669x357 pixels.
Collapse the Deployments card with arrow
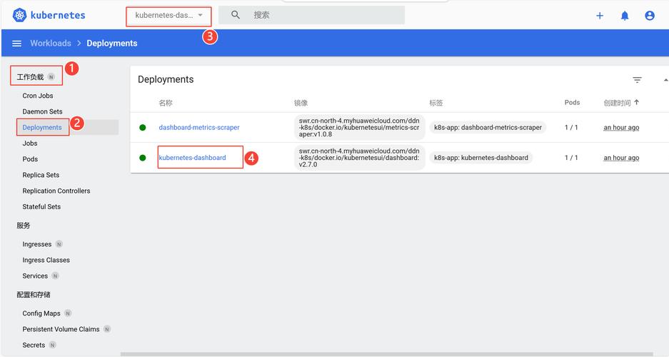(x=665, y=80)
